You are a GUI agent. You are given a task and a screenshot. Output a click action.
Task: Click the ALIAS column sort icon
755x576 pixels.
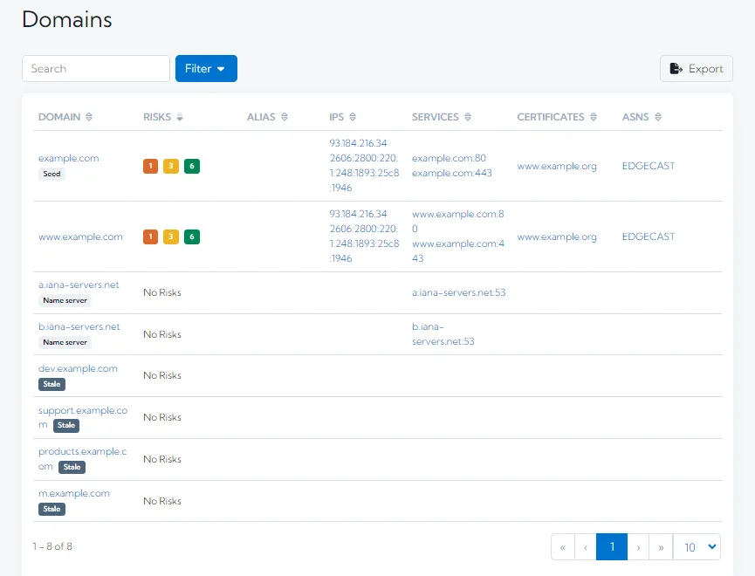[x=285, y=117]
